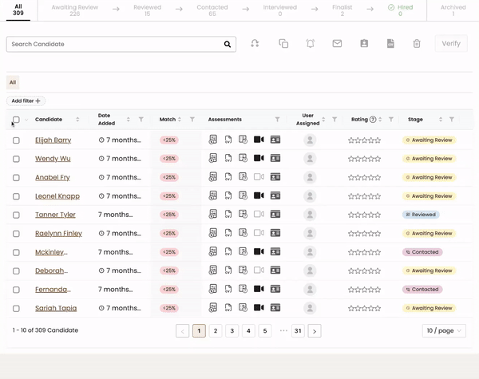Viewport: 479px width, 379px height.
Task: Sort by the Candidate column arrows
Action: pyautogui.click(x=77, y=120)
